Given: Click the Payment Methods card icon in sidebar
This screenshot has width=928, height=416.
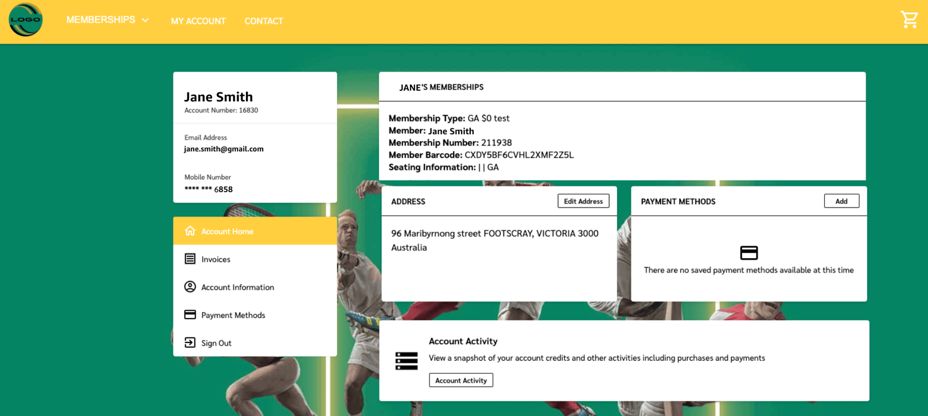Looking at the screenshot, I should 190,315.
